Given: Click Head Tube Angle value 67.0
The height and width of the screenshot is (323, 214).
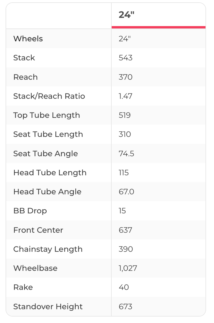Looking at the screenshot, I should click(x=126, y=192).
